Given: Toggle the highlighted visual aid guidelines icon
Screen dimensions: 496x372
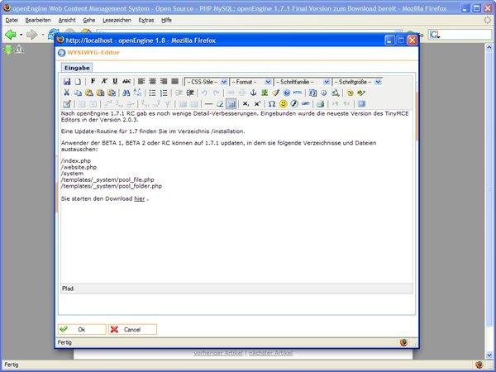Looking at the screenshot, I should [231, 104].
